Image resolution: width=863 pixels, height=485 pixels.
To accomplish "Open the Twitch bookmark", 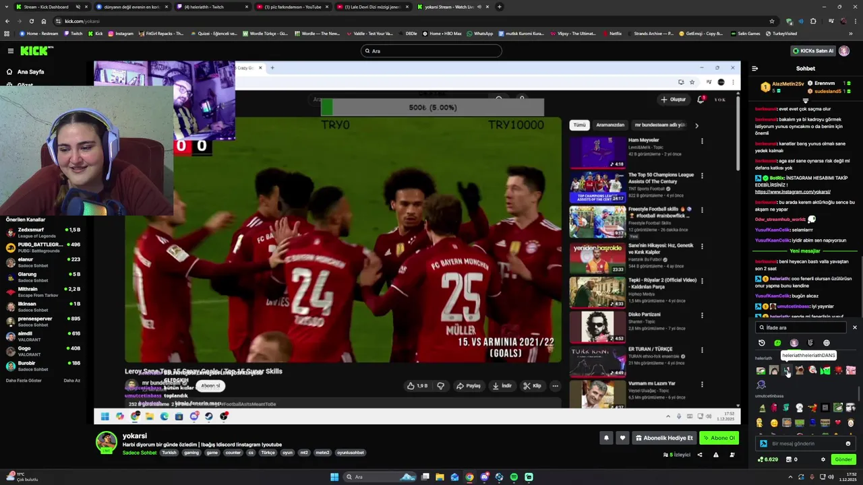I will (73, 33).
